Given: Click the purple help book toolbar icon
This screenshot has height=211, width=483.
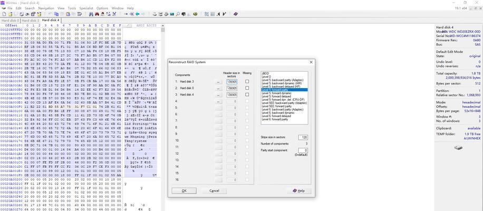Looking at the screenshot, I should tap(235, 14).
